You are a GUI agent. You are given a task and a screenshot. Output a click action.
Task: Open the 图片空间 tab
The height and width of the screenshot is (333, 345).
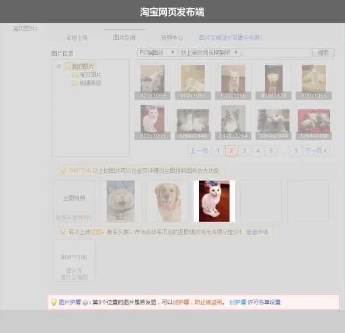pyautogui.click(x=124, y=37)
